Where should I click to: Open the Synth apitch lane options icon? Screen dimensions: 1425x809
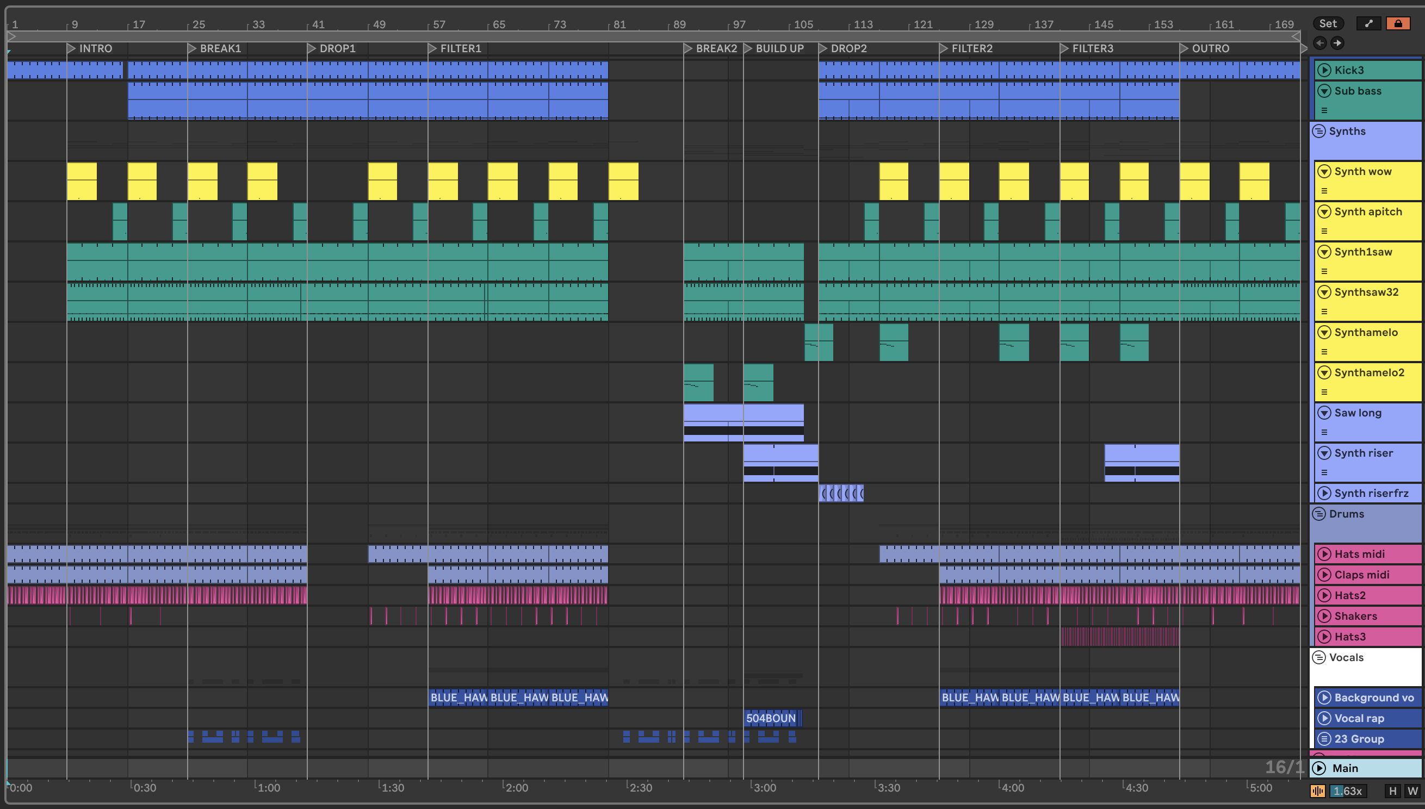[x=1324, y=231]
